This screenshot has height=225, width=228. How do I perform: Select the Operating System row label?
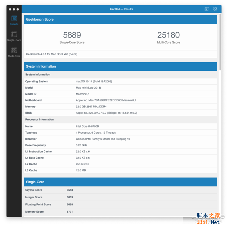pyautogui.click(x=36, y=81)
